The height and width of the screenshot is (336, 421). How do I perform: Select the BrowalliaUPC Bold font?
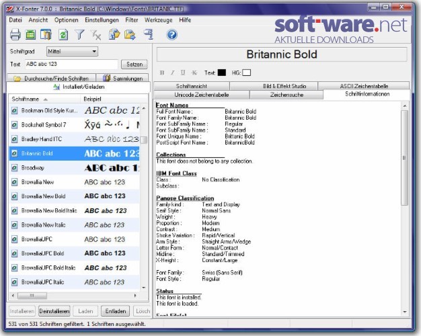coord(75,253)
